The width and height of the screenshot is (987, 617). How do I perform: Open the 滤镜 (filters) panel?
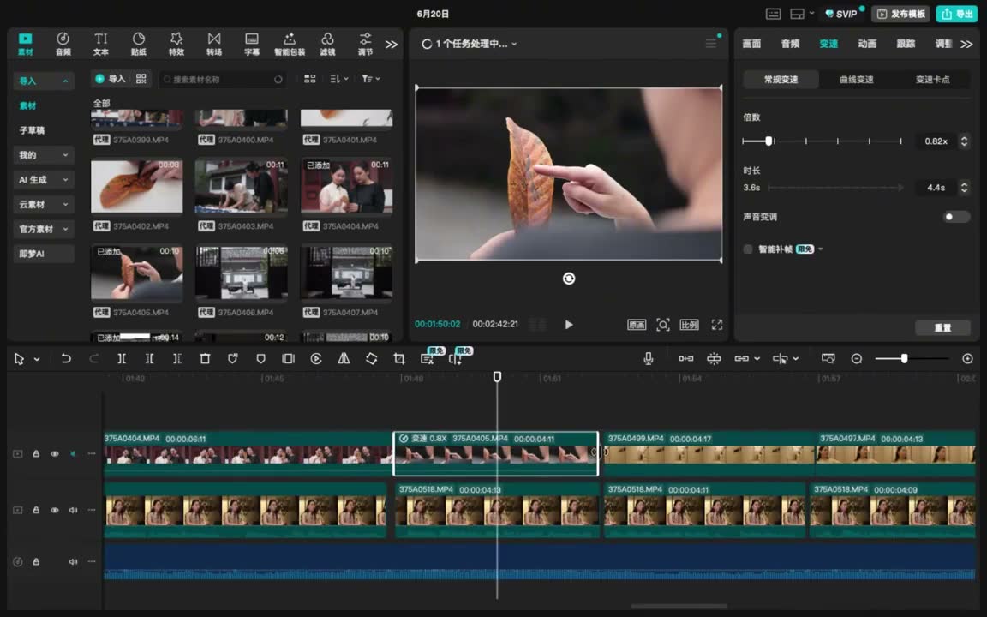[327, 44]
